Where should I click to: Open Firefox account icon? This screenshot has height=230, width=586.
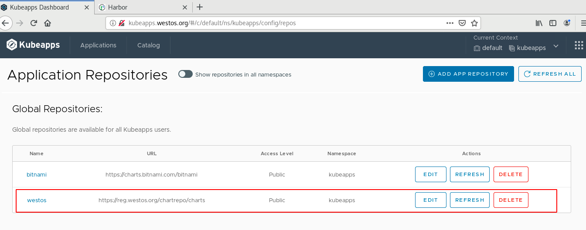click(567, 23)
